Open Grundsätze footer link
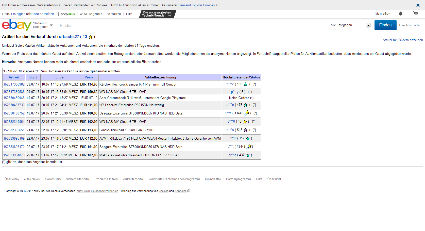Image resolution: width=425 pixels, height=231 pixels. point(213,179)
